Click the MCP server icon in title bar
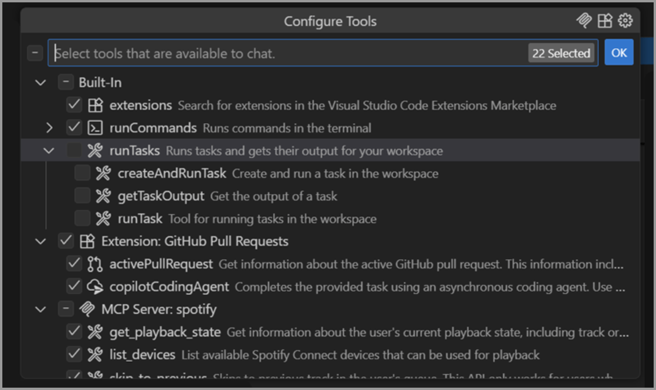Screen dimensions: 656x390 coord(584,21)
